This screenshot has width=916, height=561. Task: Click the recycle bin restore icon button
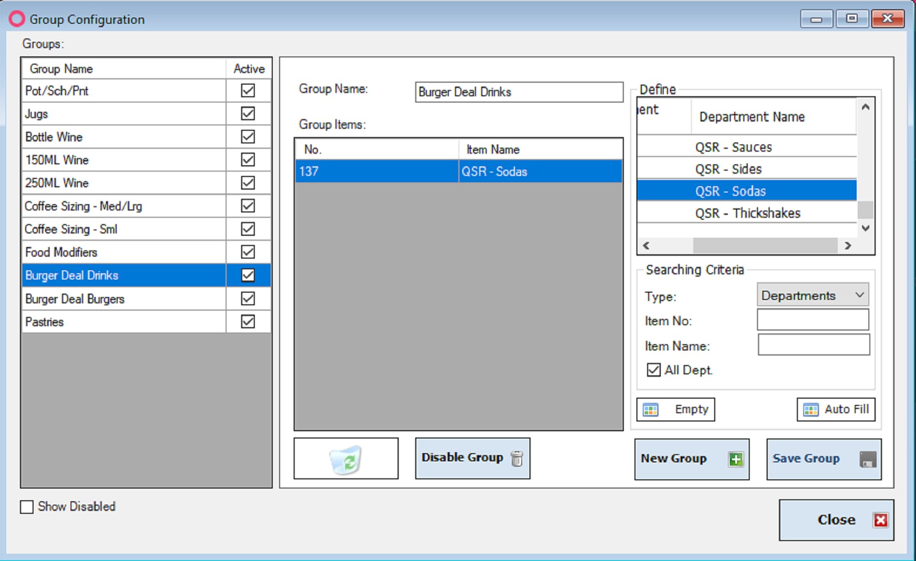click(x=346, y=459)
